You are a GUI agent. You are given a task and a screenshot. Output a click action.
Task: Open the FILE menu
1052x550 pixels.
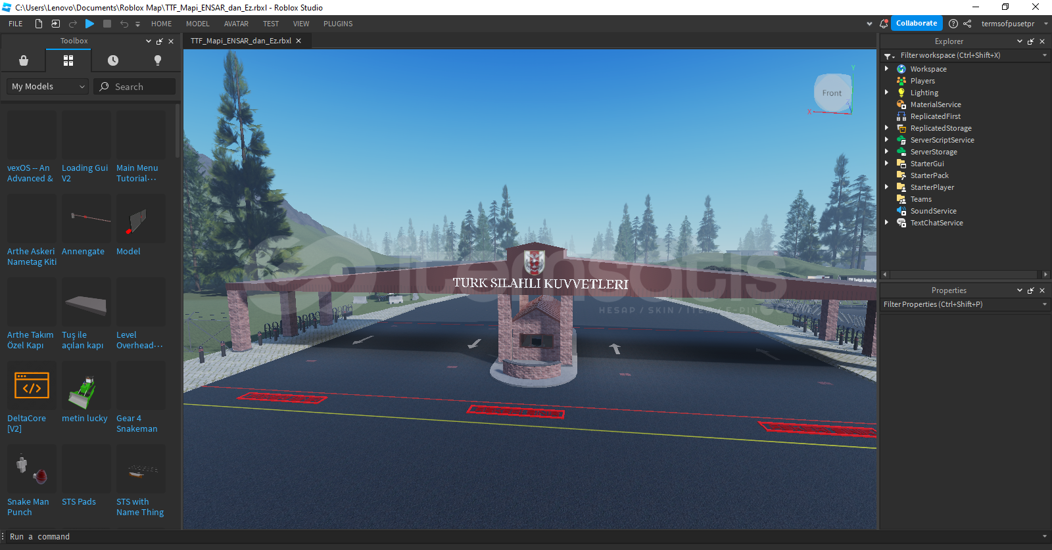tap(16, 24)
